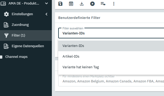The height and width of the screenshot is (96, 164).
Task: Click the catalogue book icon at top left
Action: 3,3
